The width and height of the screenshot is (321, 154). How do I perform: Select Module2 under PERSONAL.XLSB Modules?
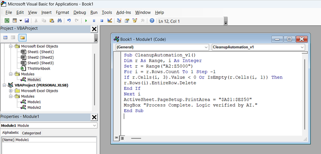[x=31, y=107]
